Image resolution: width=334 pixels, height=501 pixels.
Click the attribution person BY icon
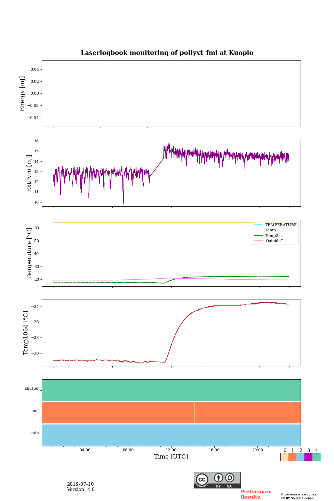click(x=218, y=478)
